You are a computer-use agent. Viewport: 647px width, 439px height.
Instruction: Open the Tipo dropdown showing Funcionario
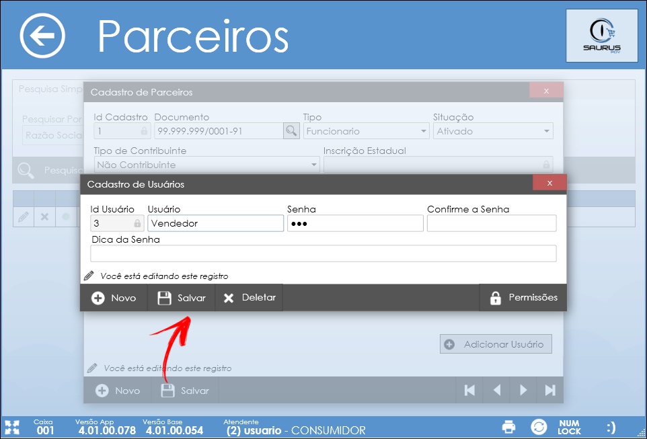[366, 131]
